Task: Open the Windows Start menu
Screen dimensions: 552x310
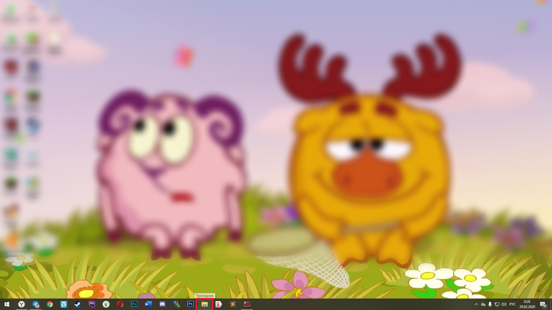Action: [x=7, y=304]
